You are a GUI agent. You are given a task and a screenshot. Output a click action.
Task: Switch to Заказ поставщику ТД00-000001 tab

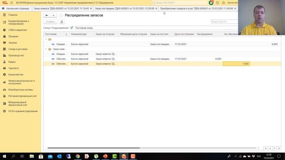pos(124,8)
